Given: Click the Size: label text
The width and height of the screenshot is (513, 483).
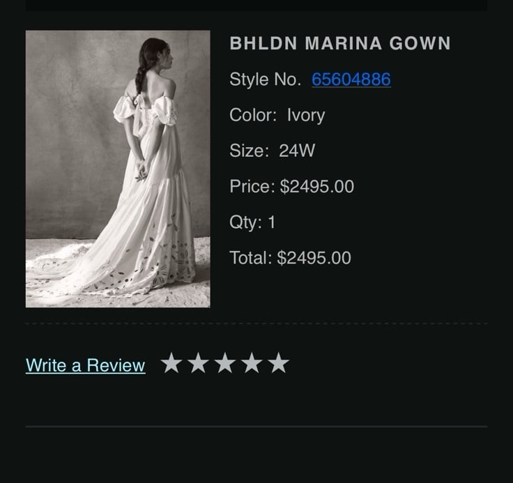Looking at the screenshot, I should coord(250,151).
